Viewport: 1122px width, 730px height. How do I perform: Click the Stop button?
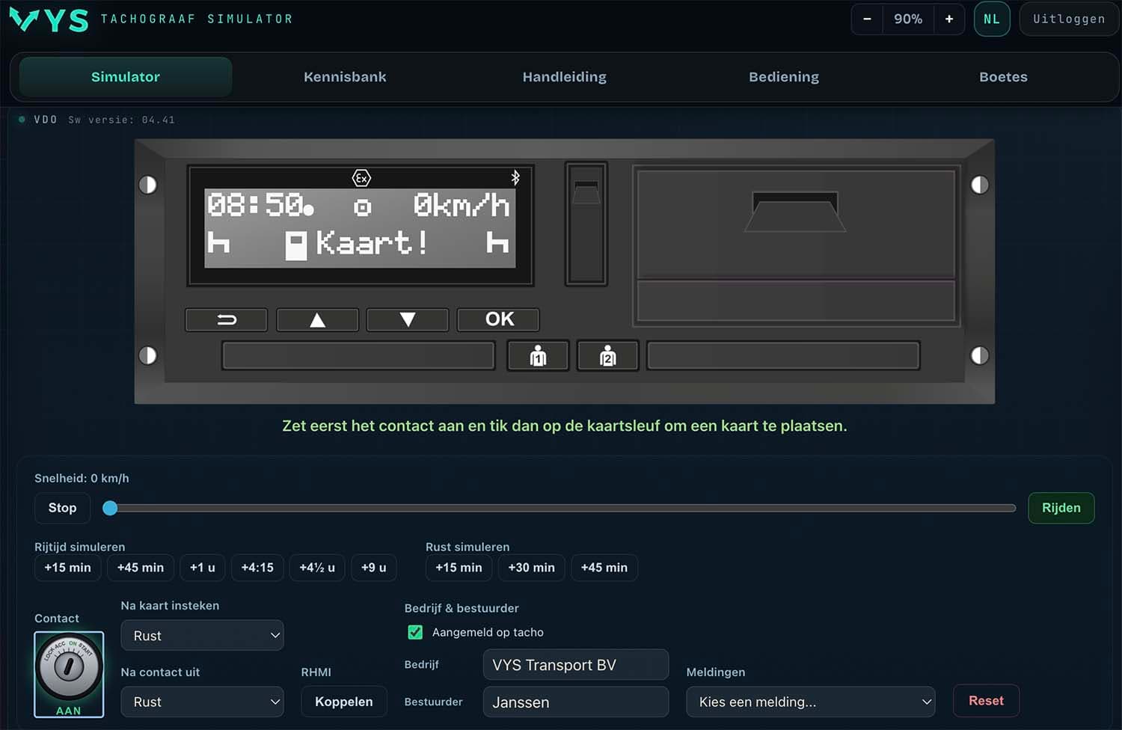pyautogui.click(x=62, y=508)
